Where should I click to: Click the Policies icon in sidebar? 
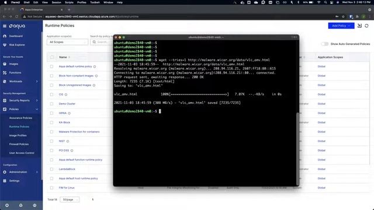[5, 109]
